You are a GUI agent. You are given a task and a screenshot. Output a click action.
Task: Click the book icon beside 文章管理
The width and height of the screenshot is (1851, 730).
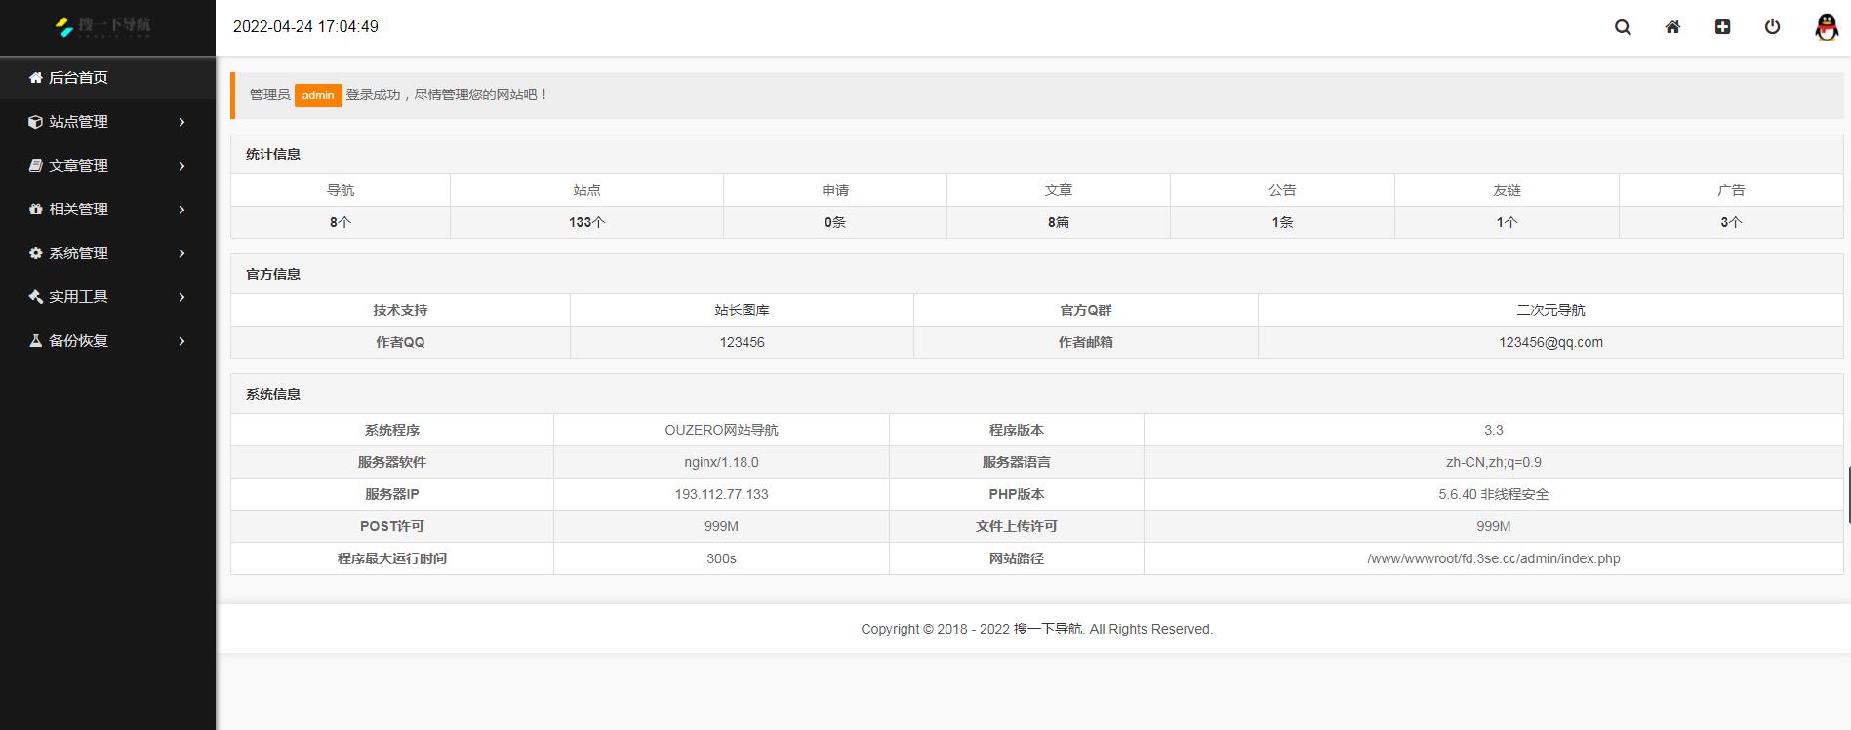point(36,166)
